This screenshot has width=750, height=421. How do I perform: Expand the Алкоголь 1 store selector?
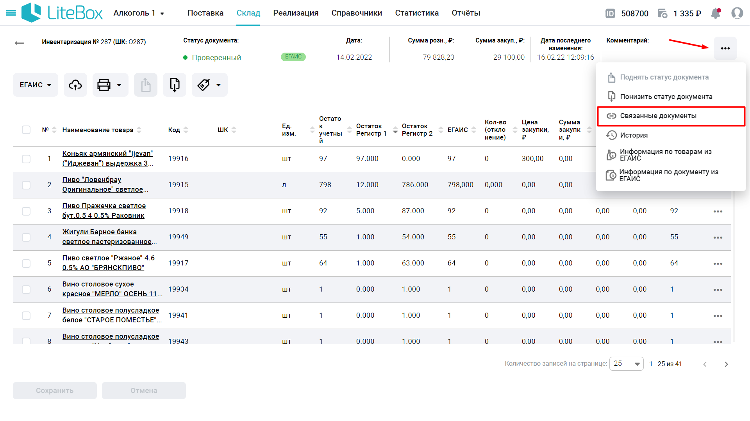click(139, 13)
